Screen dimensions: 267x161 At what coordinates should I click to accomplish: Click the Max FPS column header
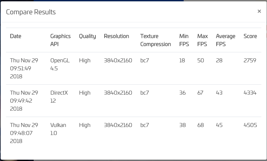click(202, 40)
